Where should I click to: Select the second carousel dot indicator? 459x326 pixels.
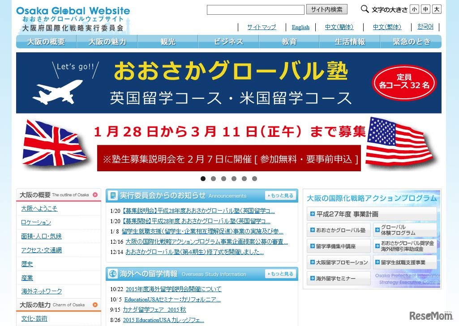tap(213, 178)
